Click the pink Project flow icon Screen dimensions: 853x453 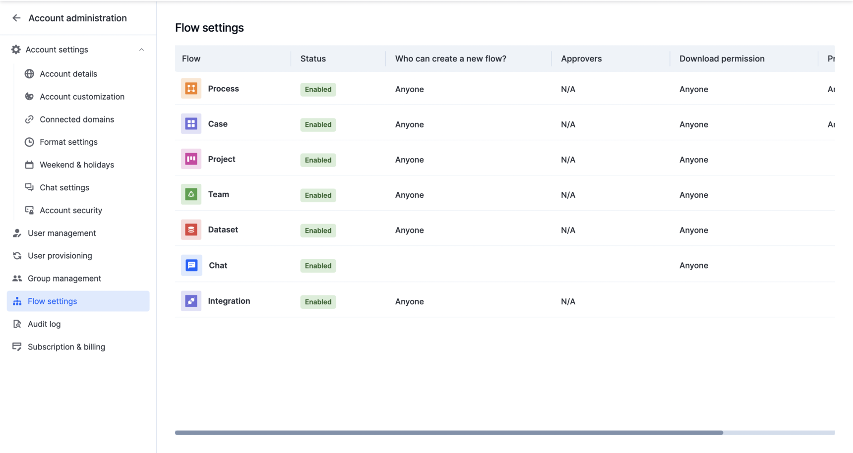[x=191, y=159]
